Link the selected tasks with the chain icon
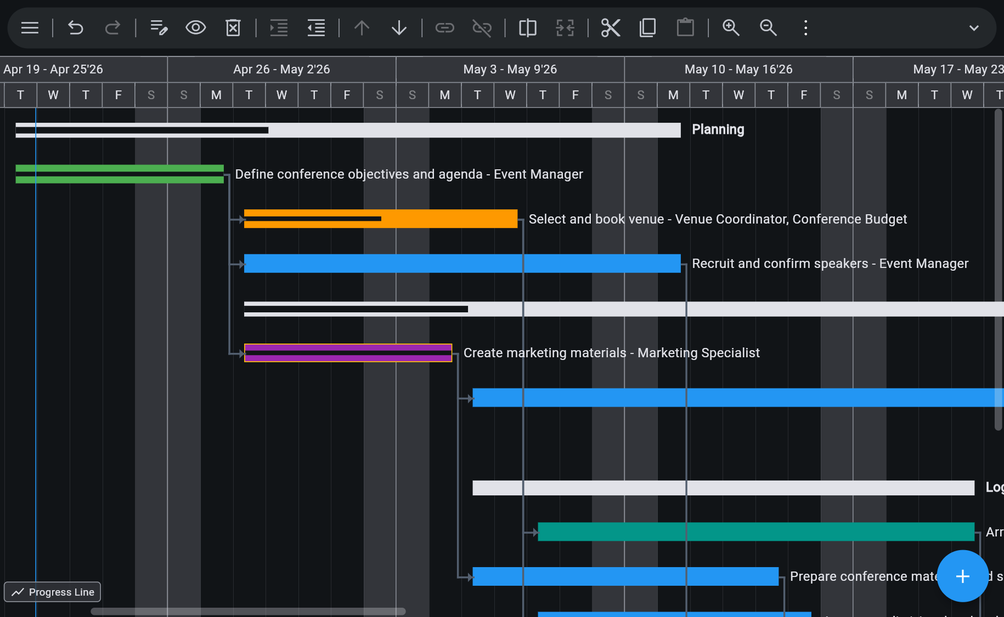The width and height of the screenshot is (1004, 617). tap(444, 27)
